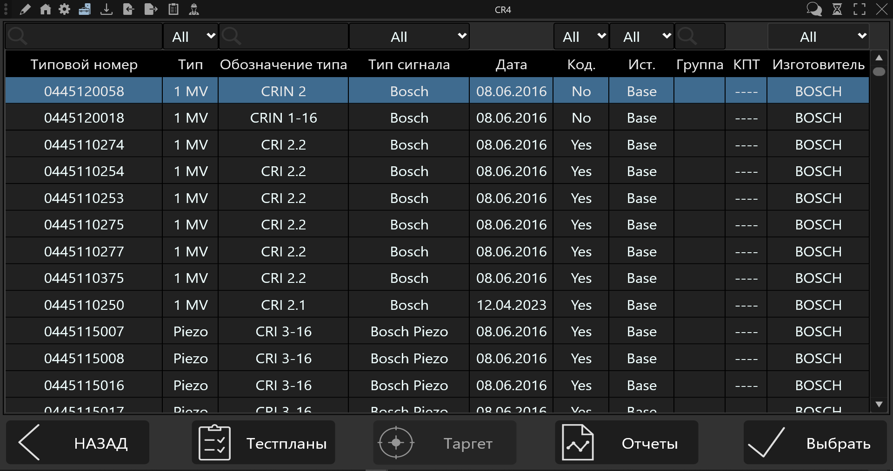Click the Типовой номер search field
Image resolution: width=893 pixels, height=471 pixels.
point(84,36)
